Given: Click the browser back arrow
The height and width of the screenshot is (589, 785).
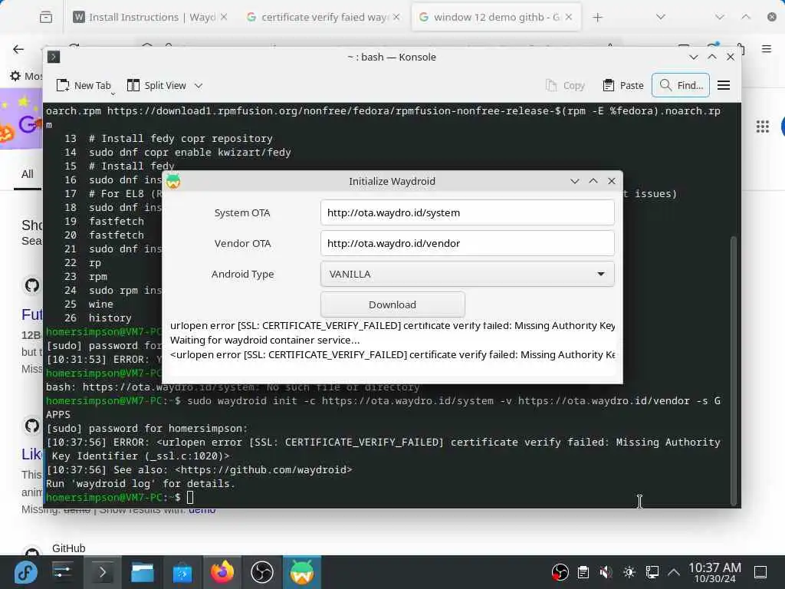Looking at the screenshot, I should (x=18, y=49).
